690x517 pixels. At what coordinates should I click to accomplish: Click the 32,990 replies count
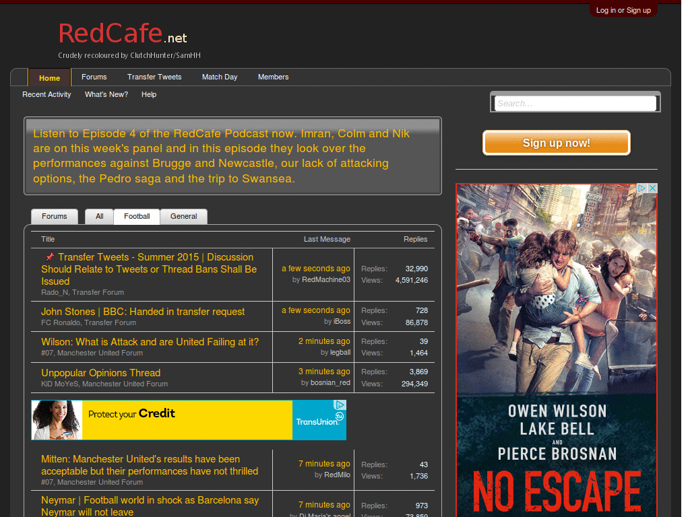coord(416,269)
